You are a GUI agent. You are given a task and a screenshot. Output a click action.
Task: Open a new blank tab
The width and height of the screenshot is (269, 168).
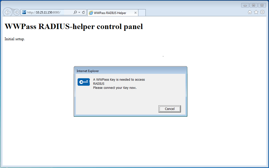click(x=142, y=13)
